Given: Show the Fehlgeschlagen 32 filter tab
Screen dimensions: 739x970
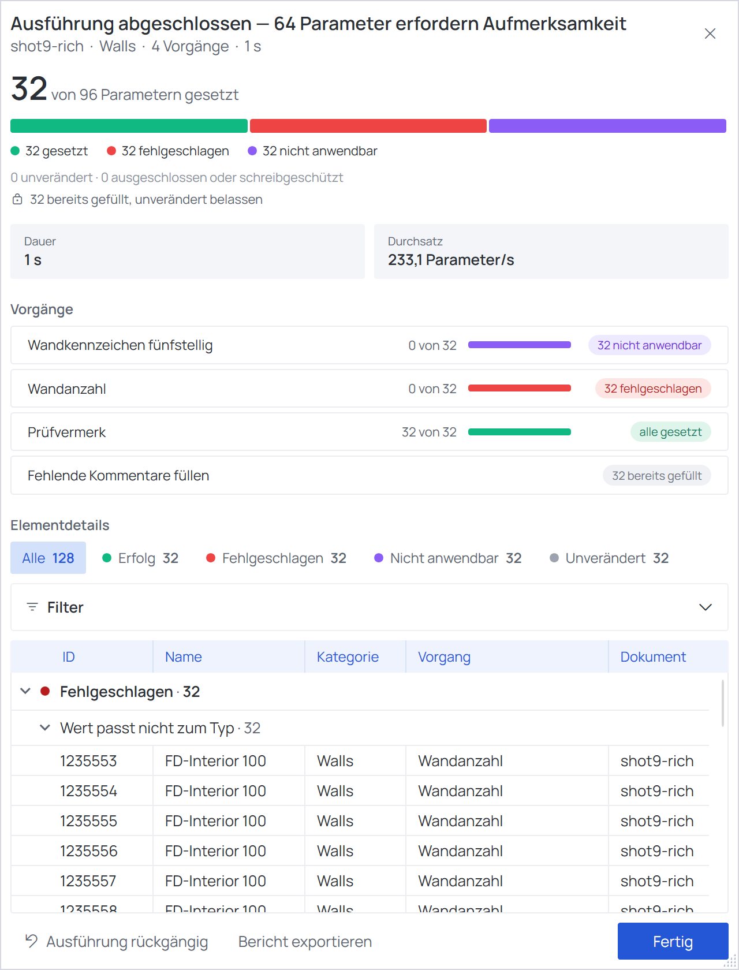Looking at the screenshot, I should [276, 558].
